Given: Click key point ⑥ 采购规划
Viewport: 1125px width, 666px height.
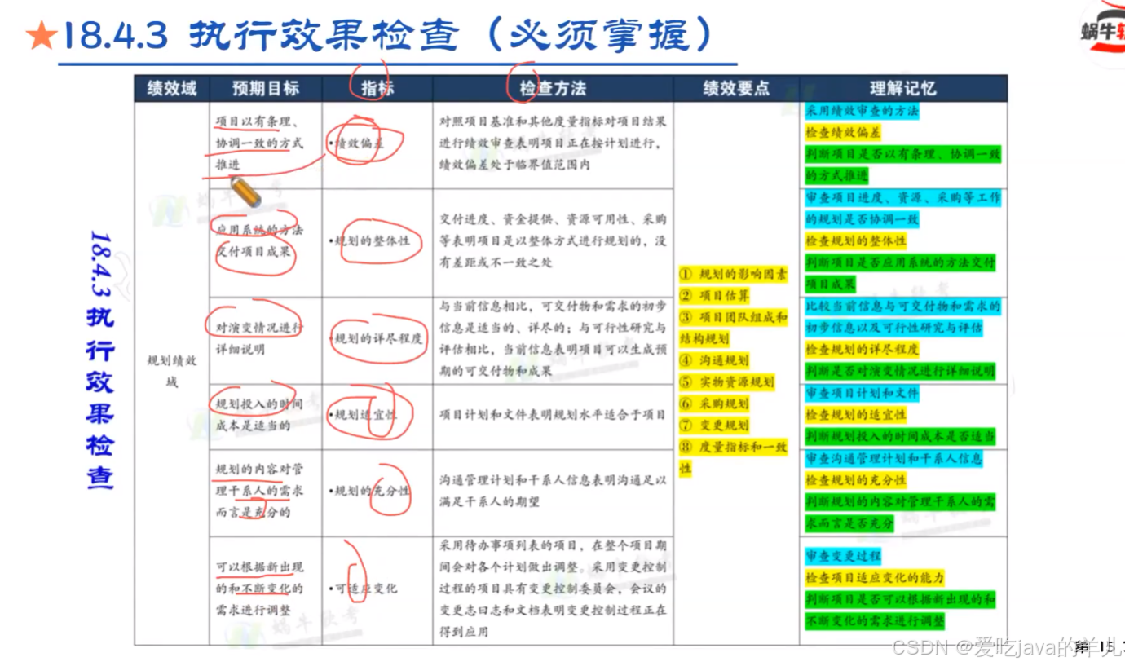Looking at the screenshot, I should click(714, 404).
